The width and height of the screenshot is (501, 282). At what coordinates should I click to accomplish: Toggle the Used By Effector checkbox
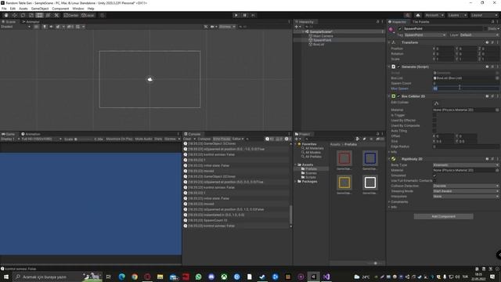[x=434, y=120]
